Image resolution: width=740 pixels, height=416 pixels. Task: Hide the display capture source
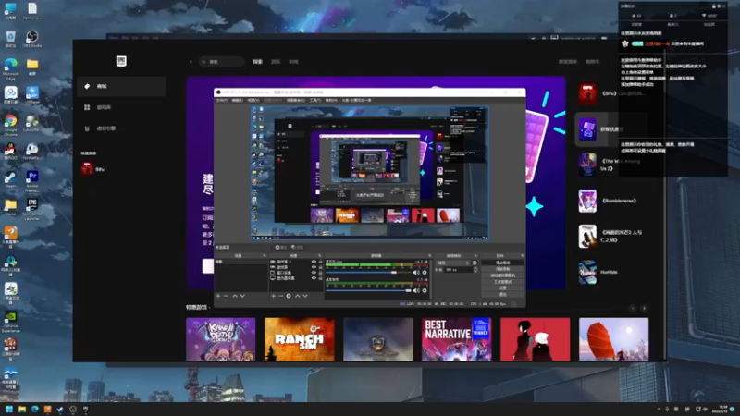(x=314, y=278)
